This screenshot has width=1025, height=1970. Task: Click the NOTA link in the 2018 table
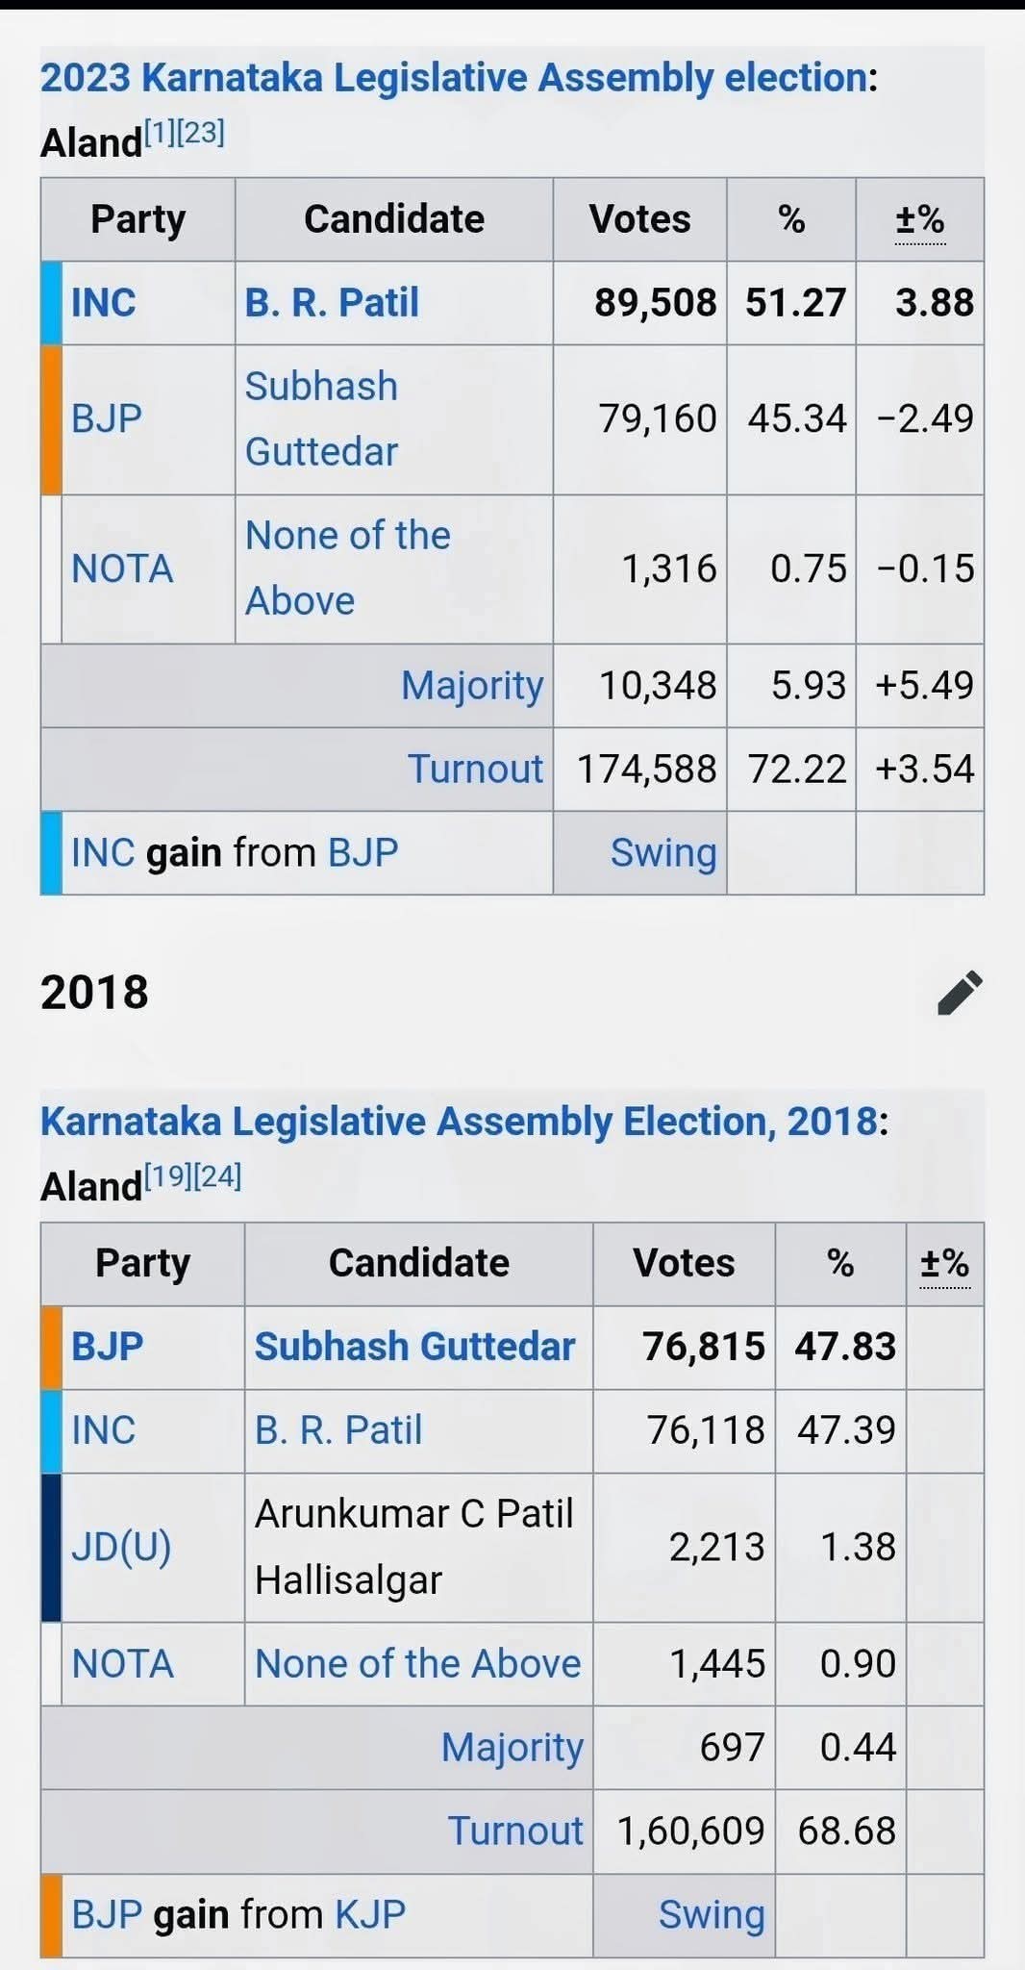[x=122, y=1664]
